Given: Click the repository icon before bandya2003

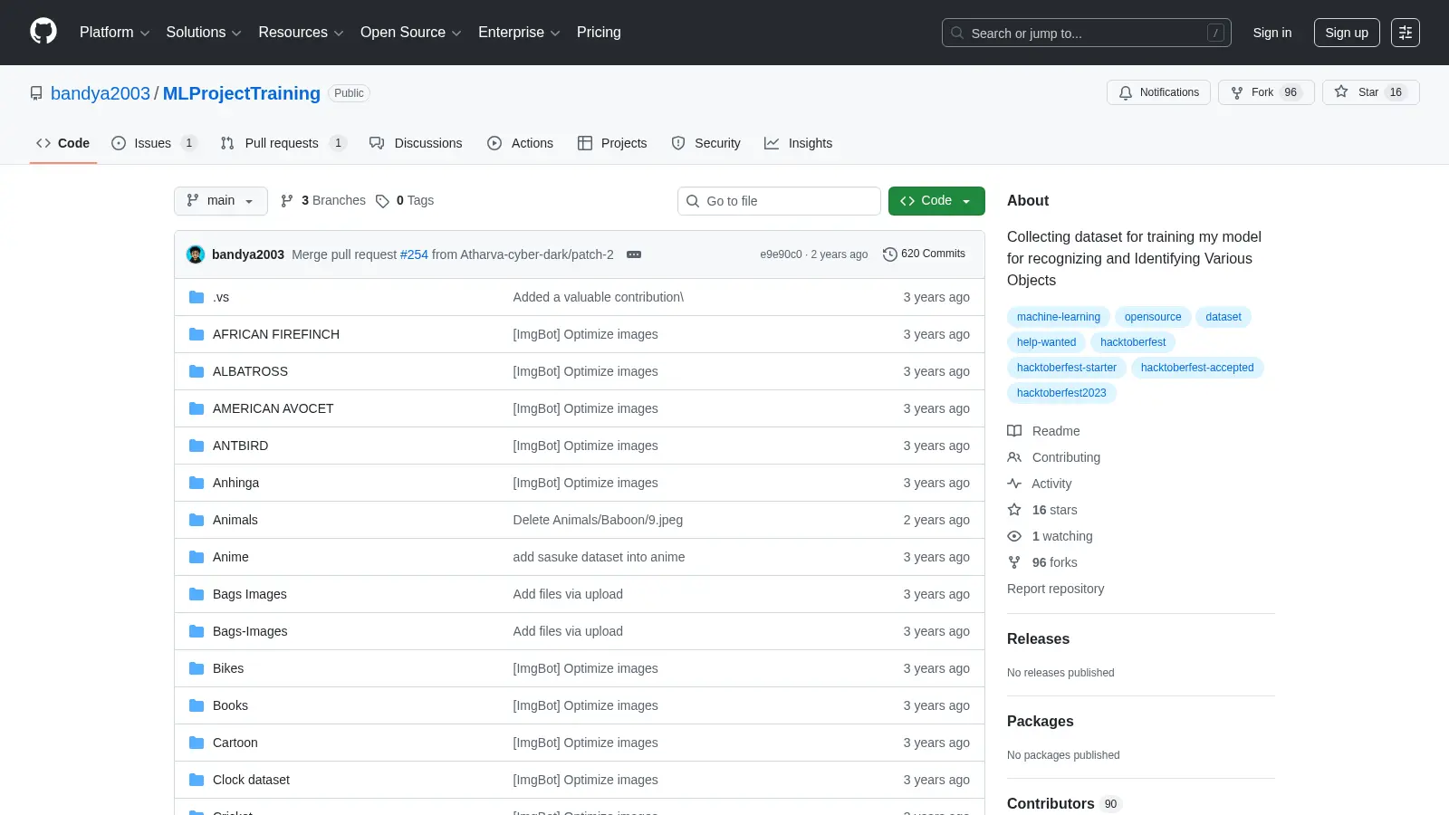Looking at the screenshot, I should click(x=36, y=93).
